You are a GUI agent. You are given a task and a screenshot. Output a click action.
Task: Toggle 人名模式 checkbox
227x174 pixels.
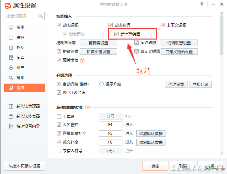(x=59, y=125)
